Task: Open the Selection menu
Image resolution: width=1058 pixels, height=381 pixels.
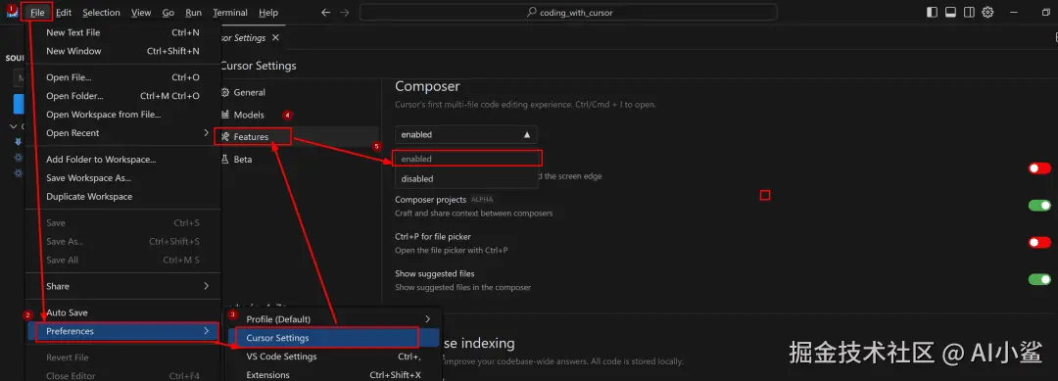Action: (x=101, y=12)
